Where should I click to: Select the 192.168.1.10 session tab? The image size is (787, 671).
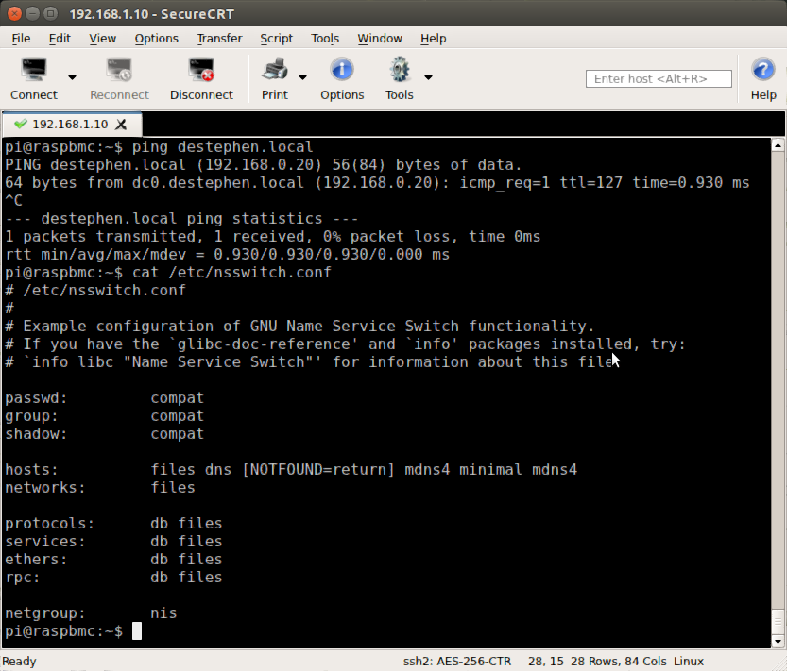pyautogui.click(x=70, y=125)
